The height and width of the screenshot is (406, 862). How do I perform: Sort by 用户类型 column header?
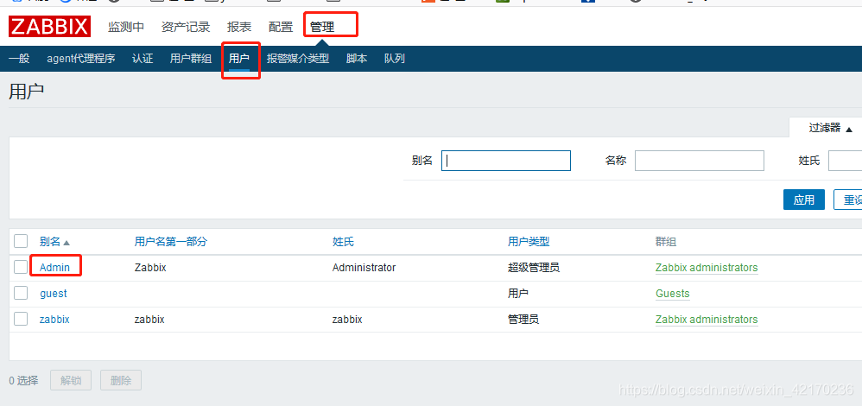pos(529,242)
